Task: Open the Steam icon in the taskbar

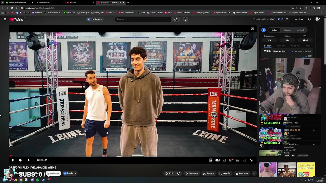Action: click(x=43, y=180)
